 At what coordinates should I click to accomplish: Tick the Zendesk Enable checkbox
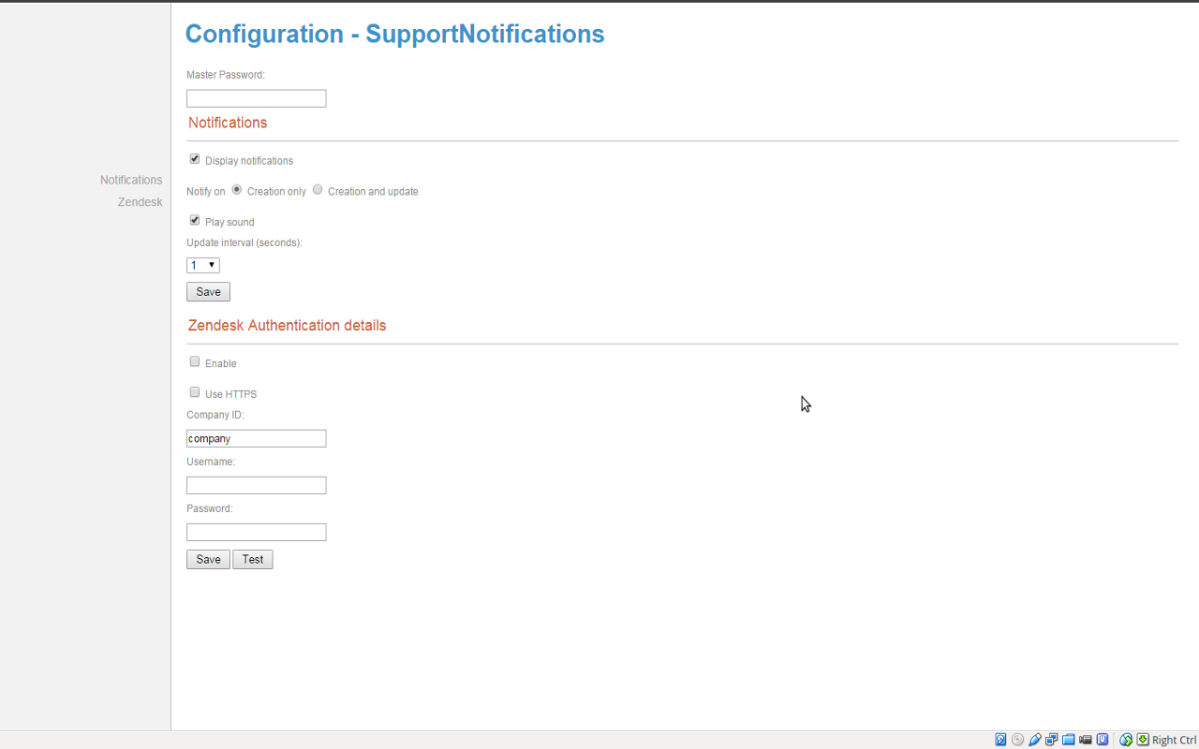[x=195, y=361]
